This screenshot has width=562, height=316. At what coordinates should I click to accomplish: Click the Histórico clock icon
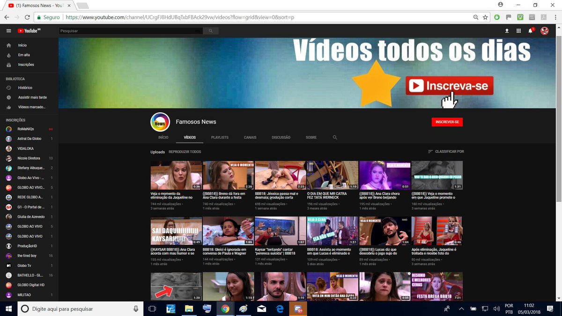pyautogui.click(x=8, y=88)
